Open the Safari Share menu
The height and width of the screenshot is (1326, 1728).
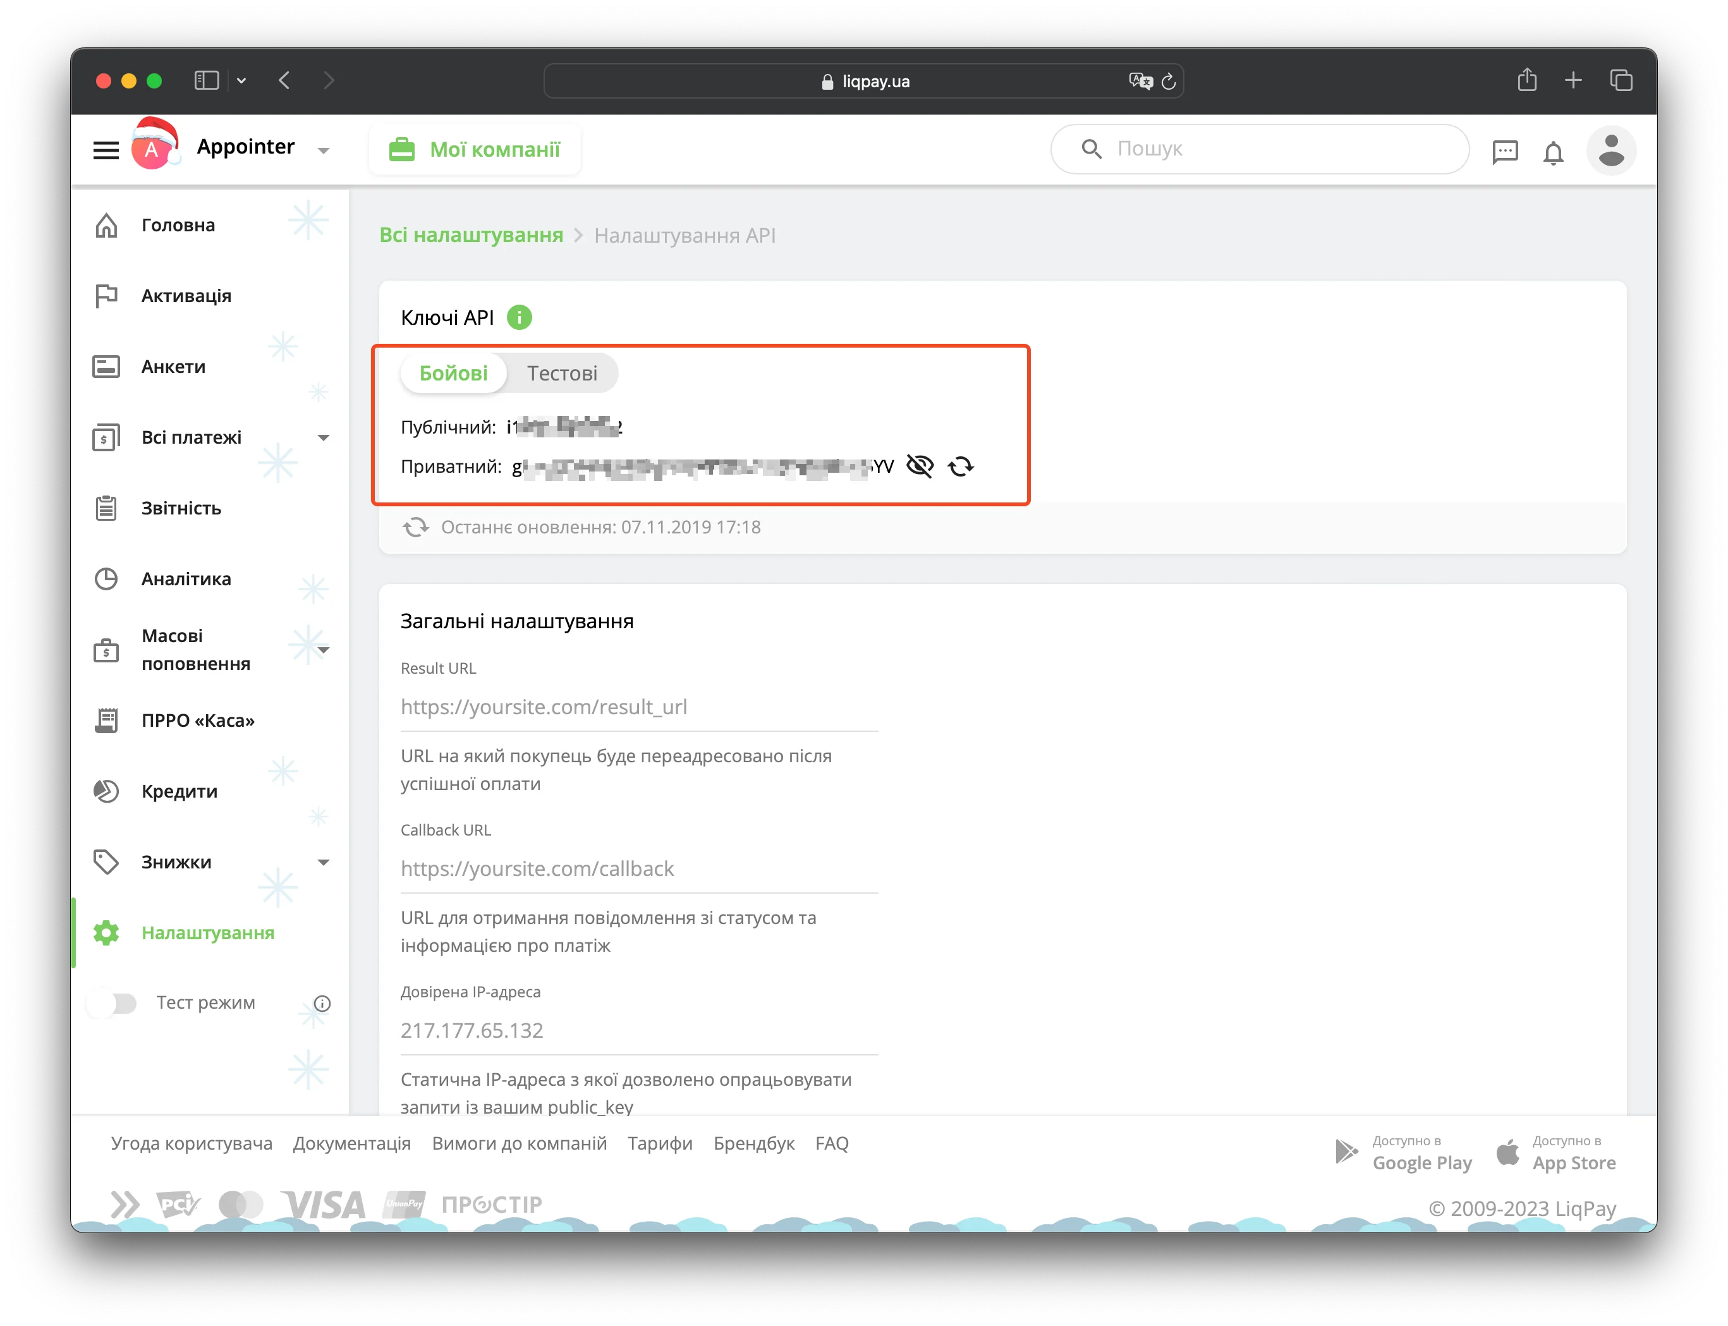click(x=1527, y=80)
